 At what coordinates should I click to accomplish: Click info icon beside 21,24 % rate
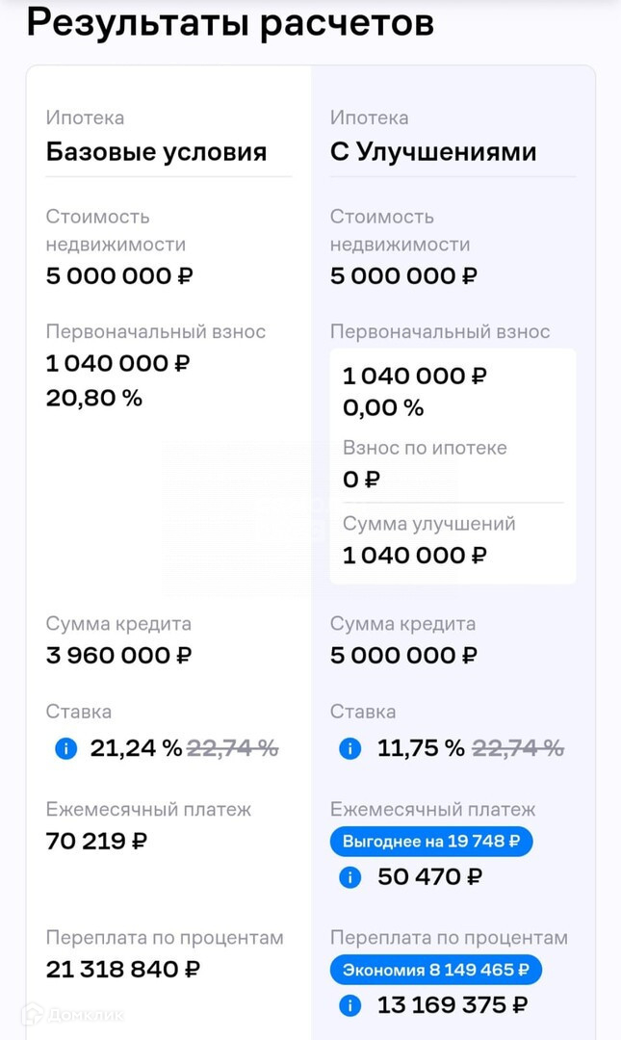coord(65,748)
